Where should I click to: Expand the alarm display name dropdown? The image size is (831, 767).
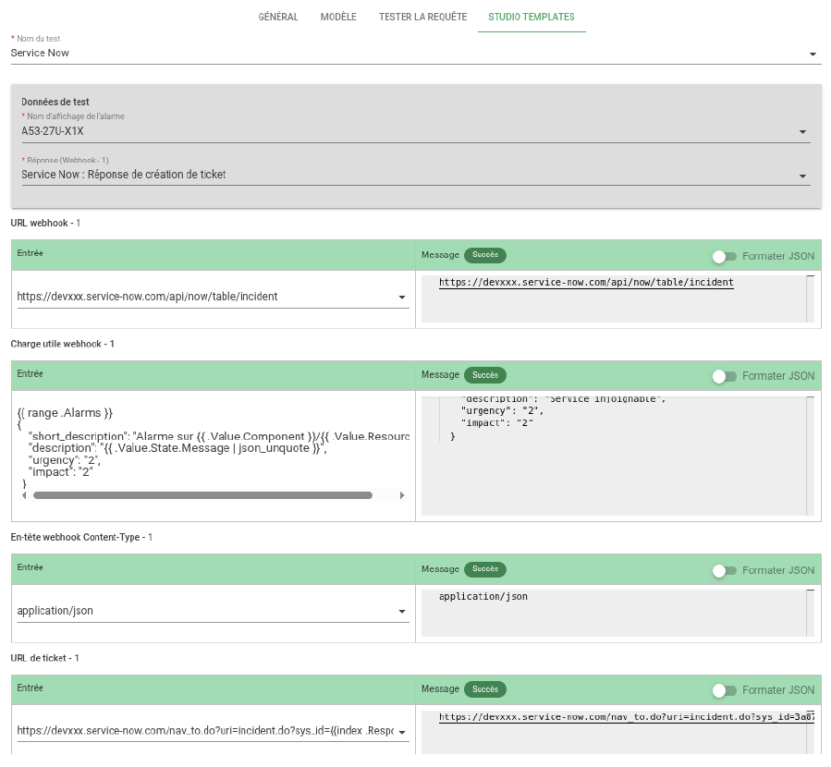801,132
